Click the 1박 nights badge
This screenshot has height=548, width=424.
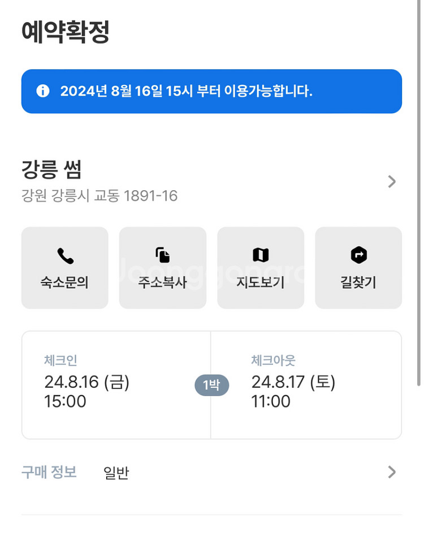(211, 386)
